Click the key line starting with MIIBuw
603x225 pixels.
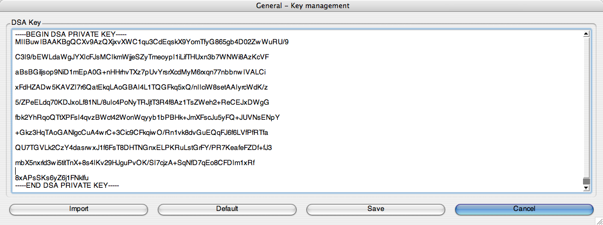[152, 42]
